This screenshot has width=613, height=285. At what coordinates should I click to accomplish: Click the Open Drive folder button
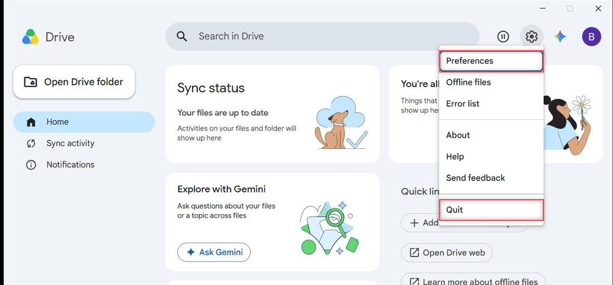click(74, 82)
